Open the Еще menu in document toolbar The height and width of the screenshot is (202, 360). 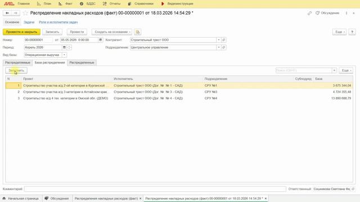tap(339, 32)
